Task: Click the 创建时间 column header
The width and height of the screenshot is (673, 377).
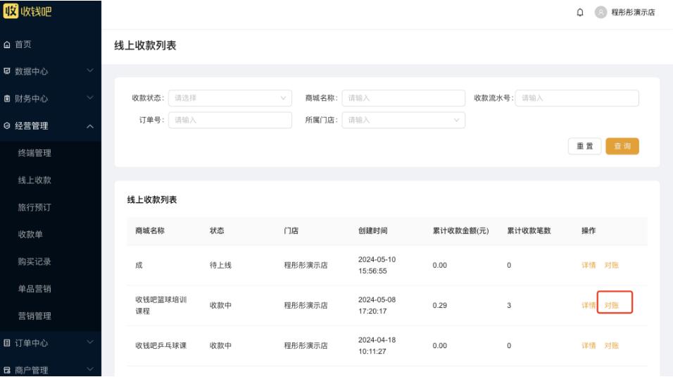Action: [x=373, y=231]
